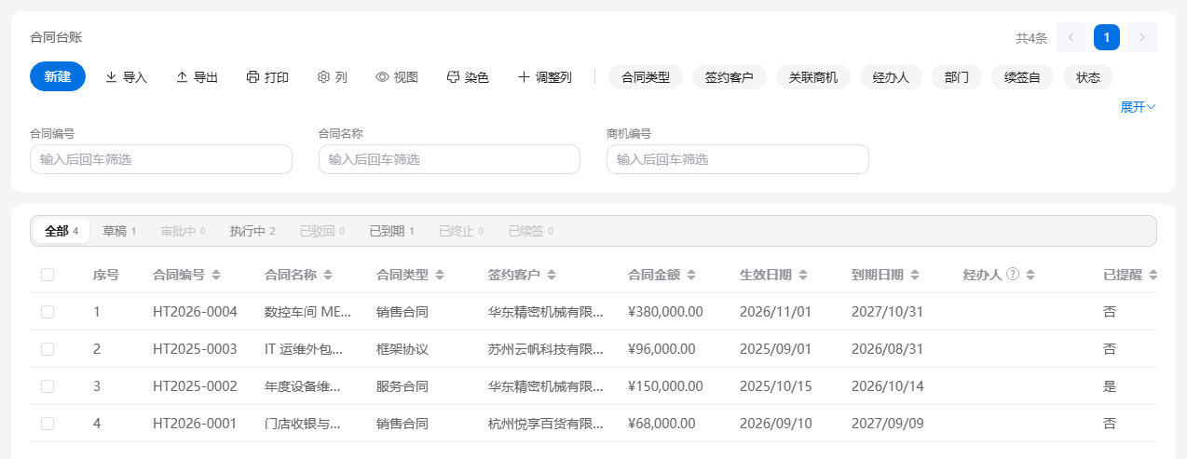Go to previous page arrow
This screenshot has height=459, width=1187.
[x=1071, y=37]
